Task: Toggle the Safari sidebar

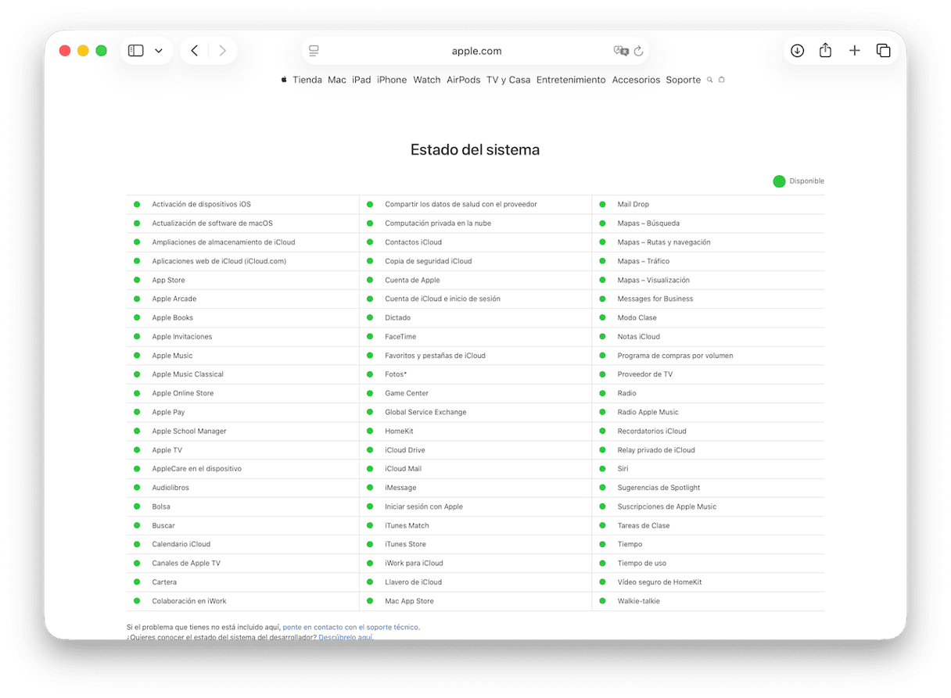Action: pos(136,51)
